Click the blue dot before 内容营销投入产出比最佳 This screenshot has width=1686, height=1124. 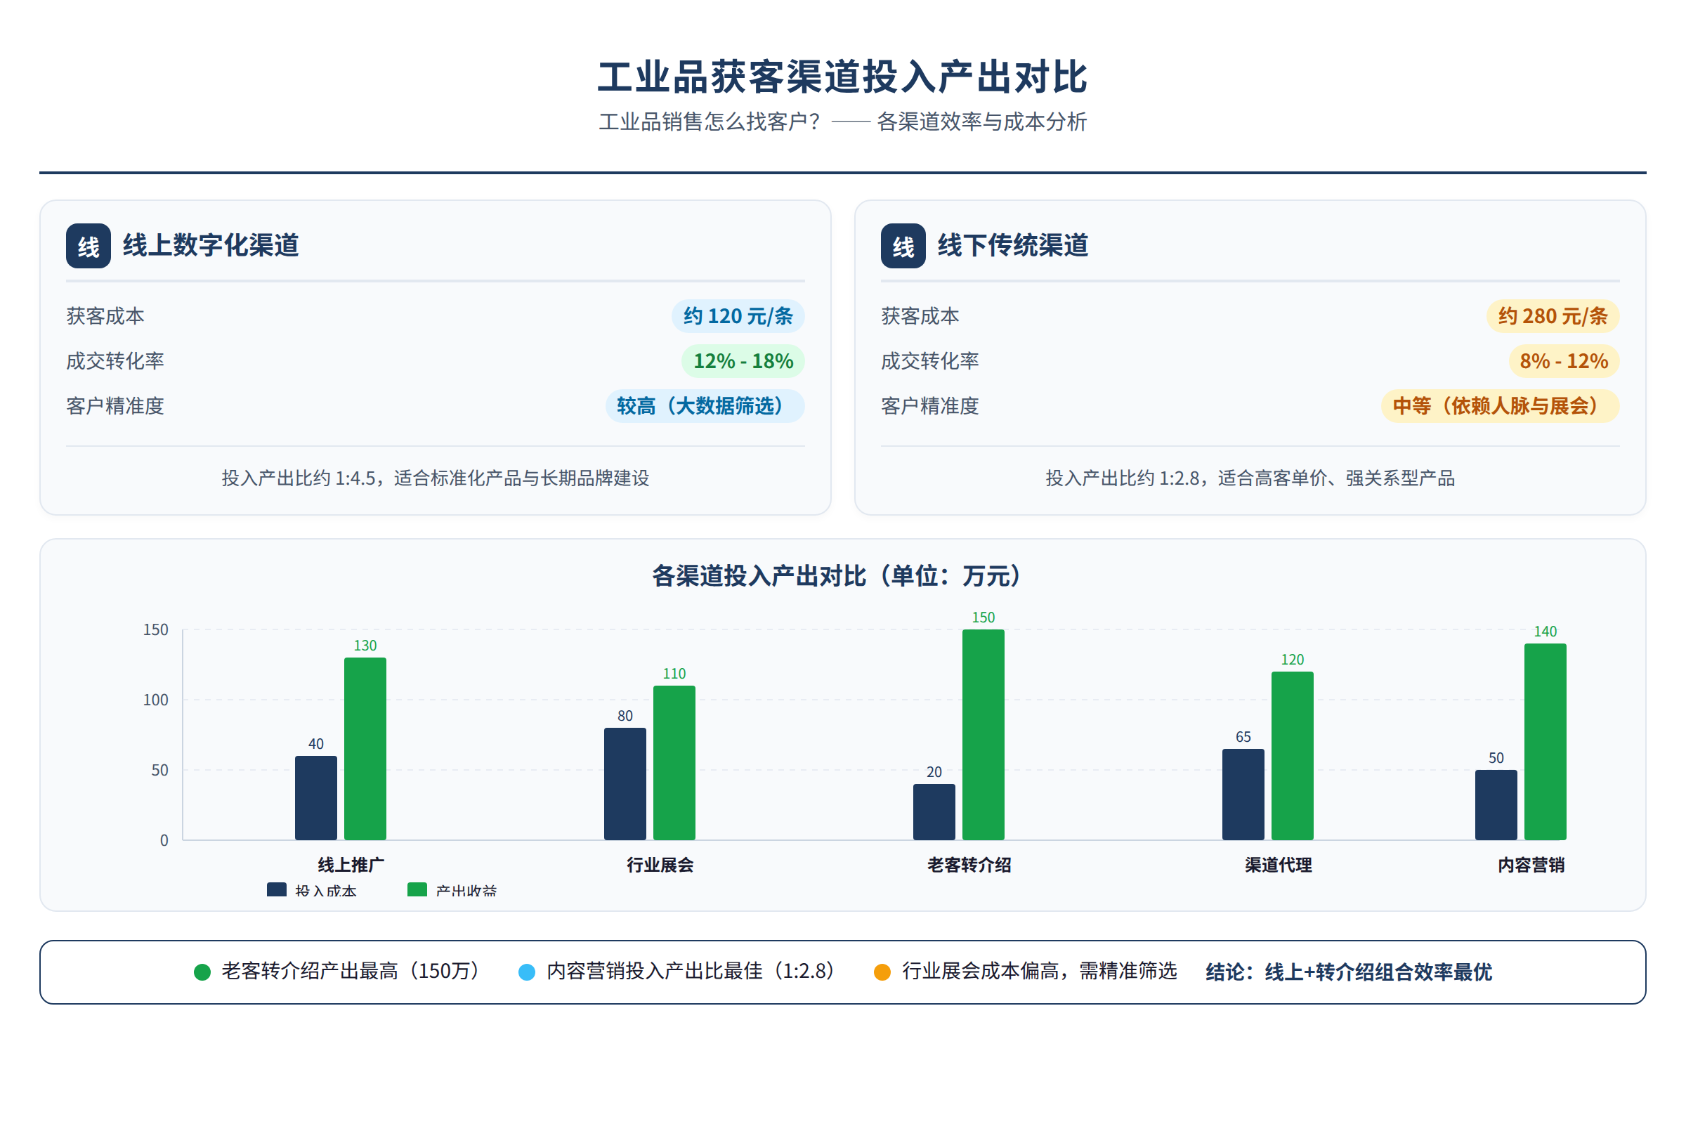[x=527, y=972]
